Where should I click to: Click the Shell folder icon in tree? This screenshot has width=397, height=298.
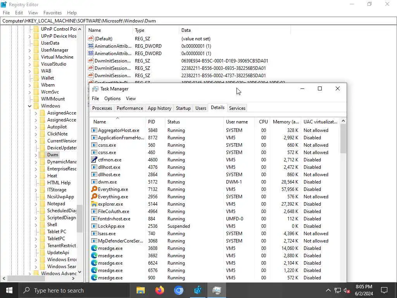click(x=43, y=225)
